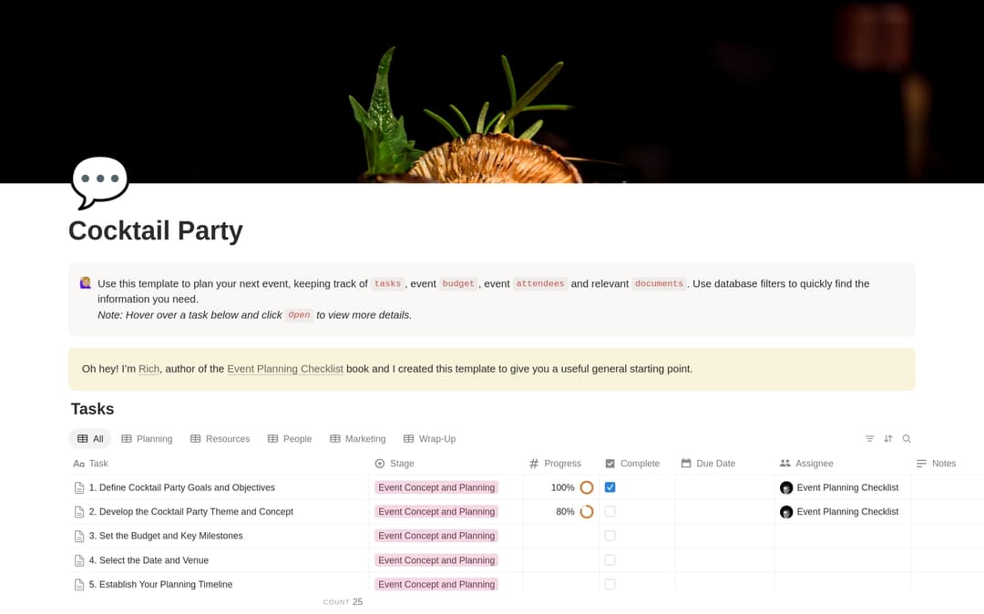Screen dimensions: 984x614
Task: Click page icon of task 3 Set Budget
Action: pos(79,536)
